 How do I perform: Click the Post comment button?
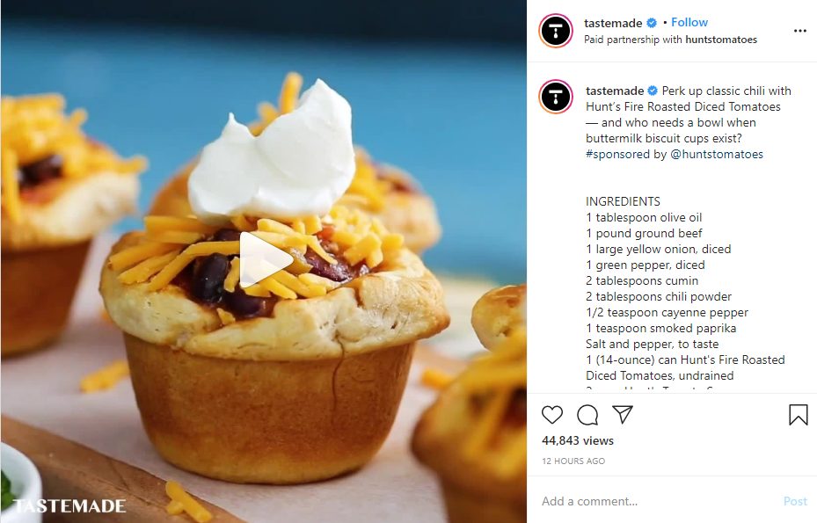[x=795, y=501]
